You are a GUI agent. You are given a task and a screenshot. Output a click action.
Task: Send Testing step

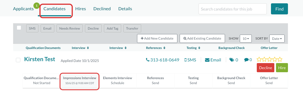coord(193,81)
